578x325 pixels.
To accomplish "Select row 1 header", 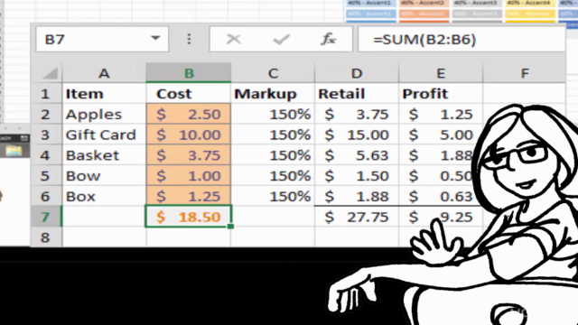I will 46,94.
